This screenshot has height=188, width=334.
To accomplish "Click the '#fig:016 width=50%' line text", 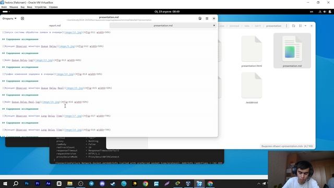I will (x=75, y=102).
